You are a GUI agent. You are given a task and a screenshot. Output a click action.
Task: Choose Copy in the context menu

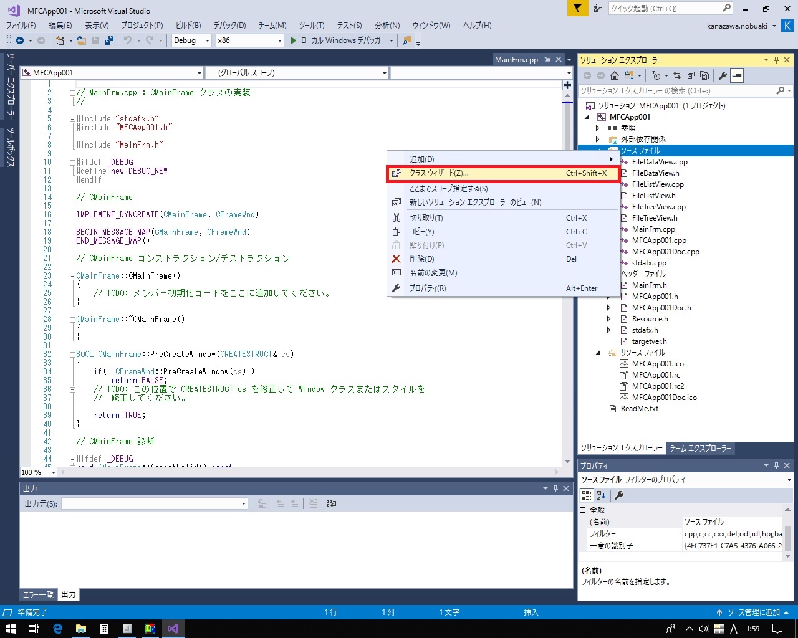[x=503, y=232]
